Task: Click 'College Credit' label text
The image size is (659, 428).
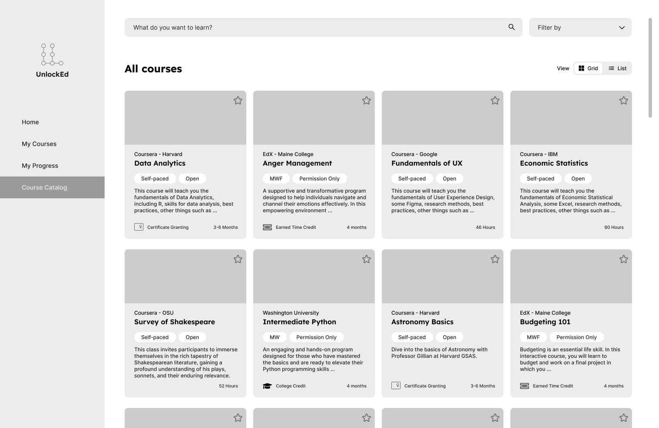Action: (x=291, y=386)
